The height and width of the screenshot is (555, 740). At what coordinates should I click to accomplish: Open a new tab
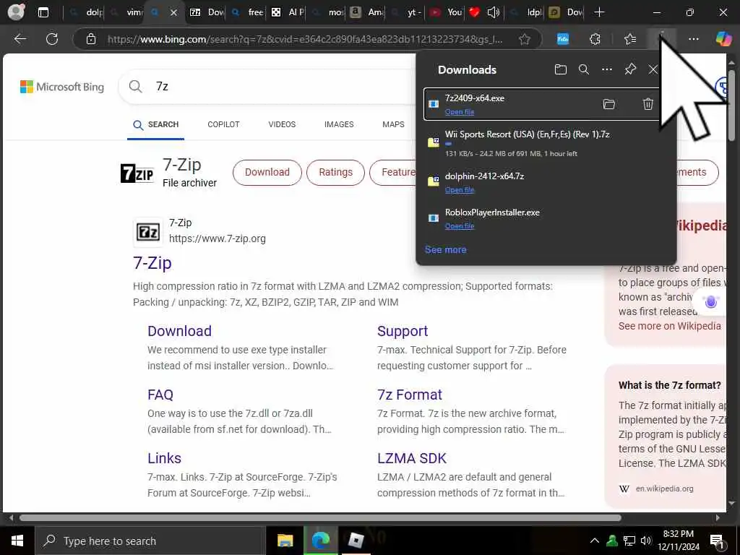coord(599,12)
